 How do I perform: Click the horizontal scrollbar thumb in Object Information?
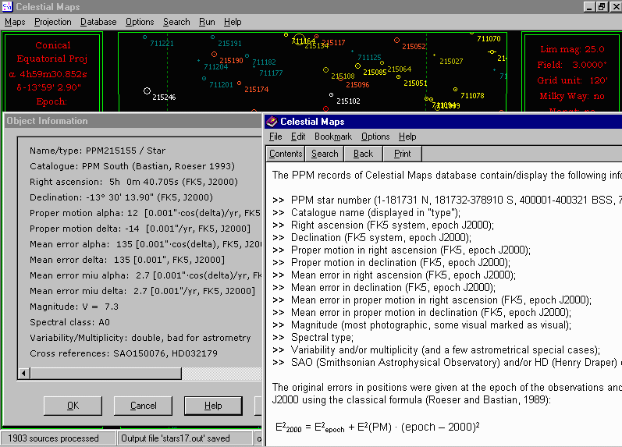pos(106,373)
